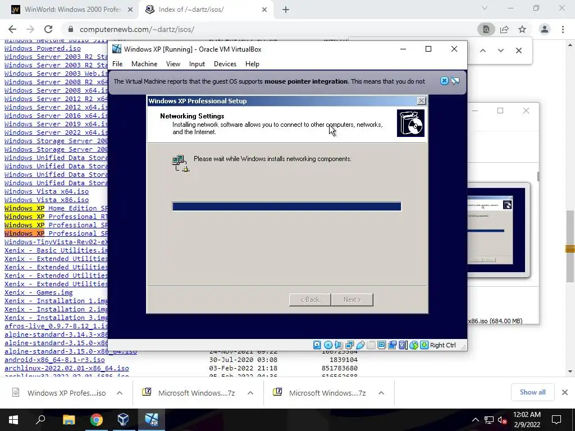Close the find-in-page bar

pos(518,51)
